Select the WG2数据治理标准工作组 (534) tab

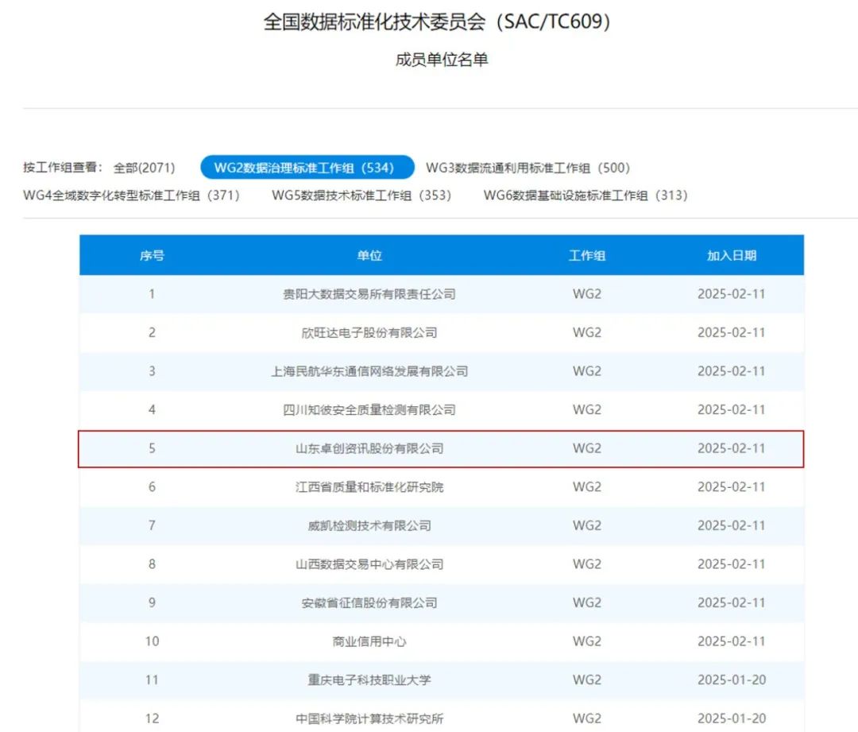(307, 168)
